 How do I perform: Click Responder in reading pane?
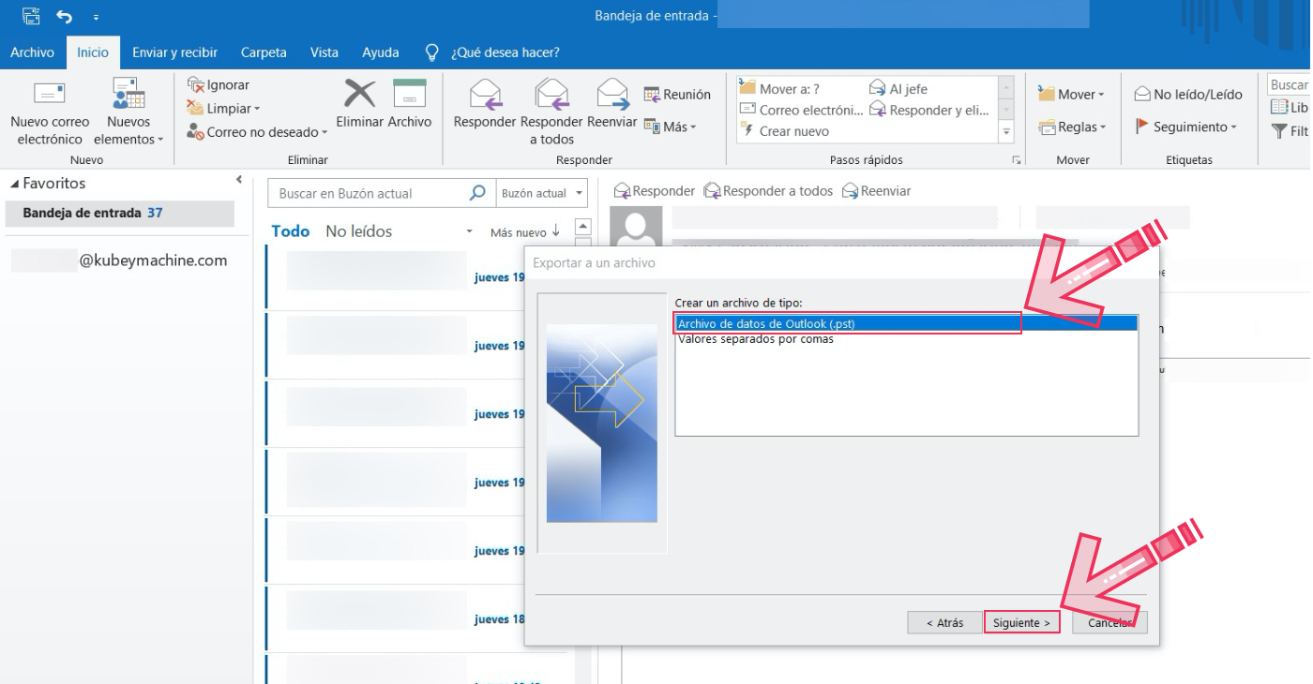(x=655, y=191)
